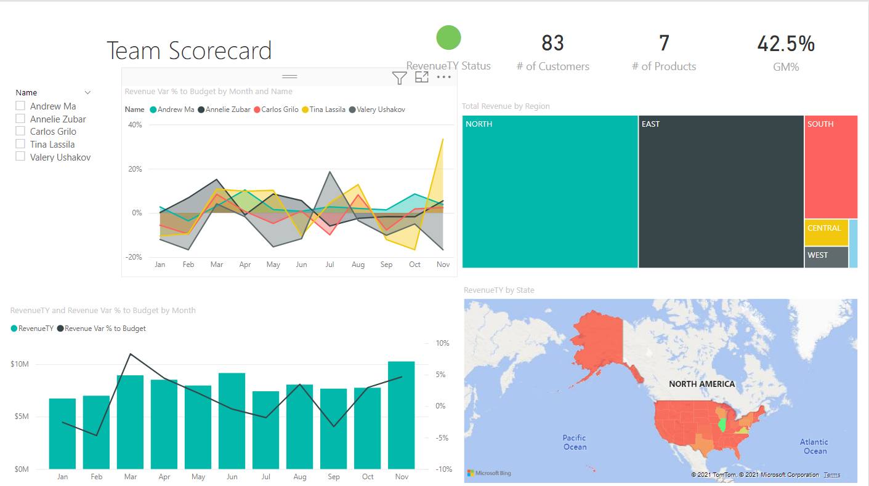Check the Valery Ushakov checkbox
869x486 pixels.
tap(20, 157)
